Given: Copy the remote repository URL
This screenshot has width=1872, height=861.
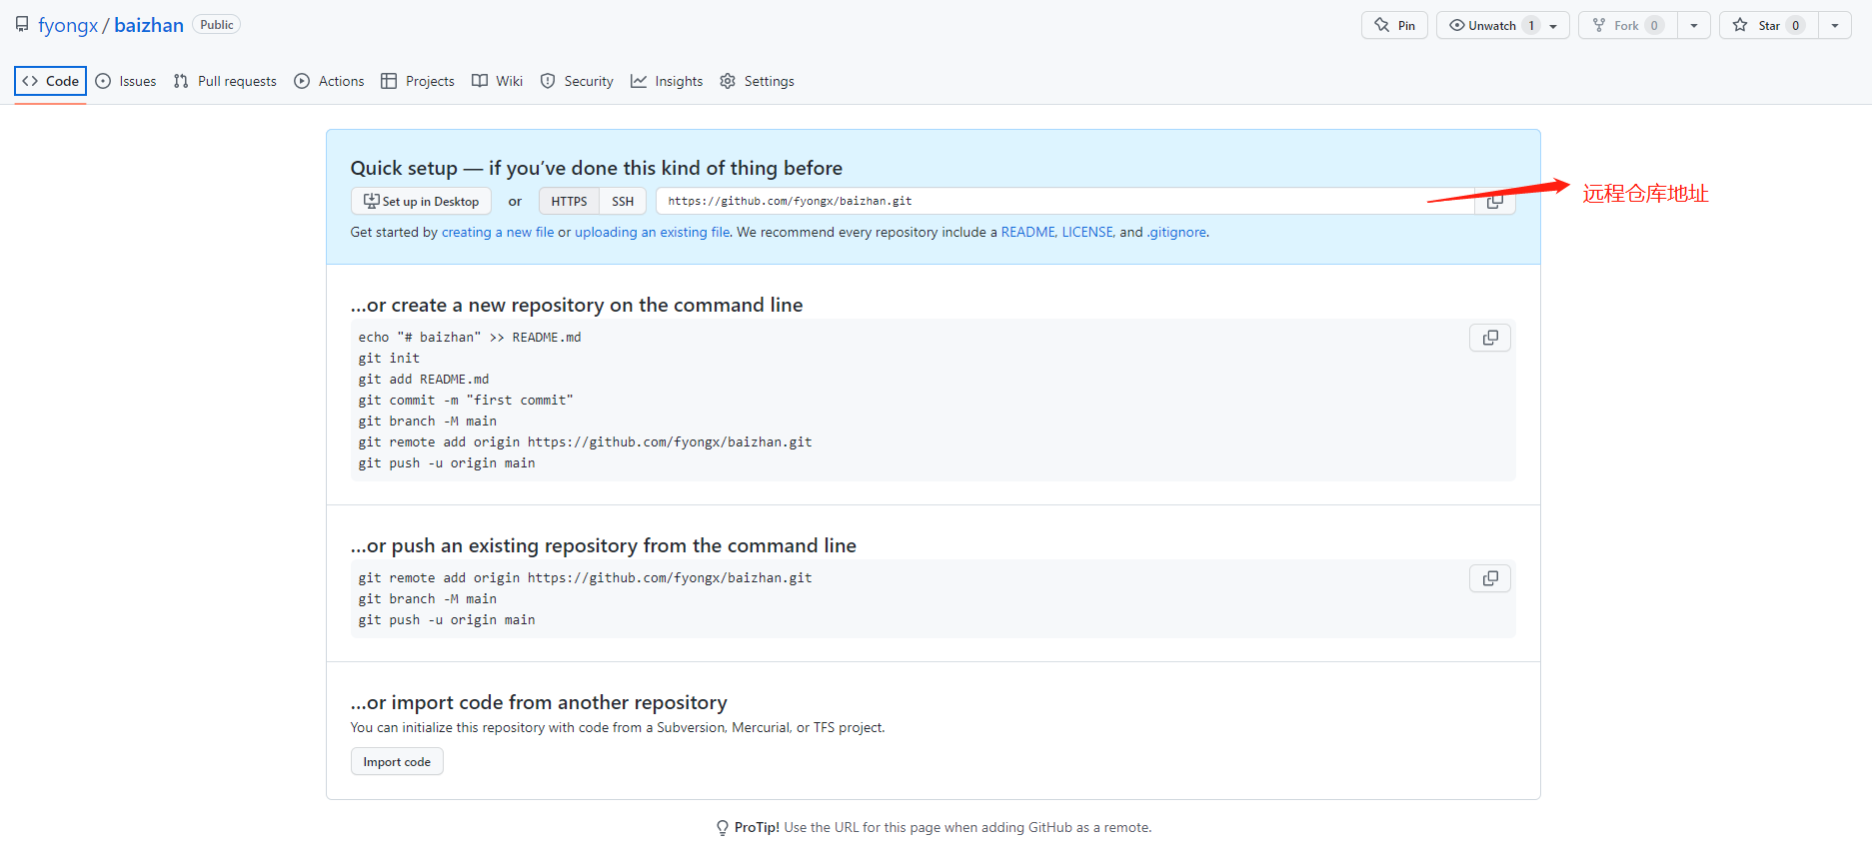Looking at the screenshot, I should [1495, 201].
